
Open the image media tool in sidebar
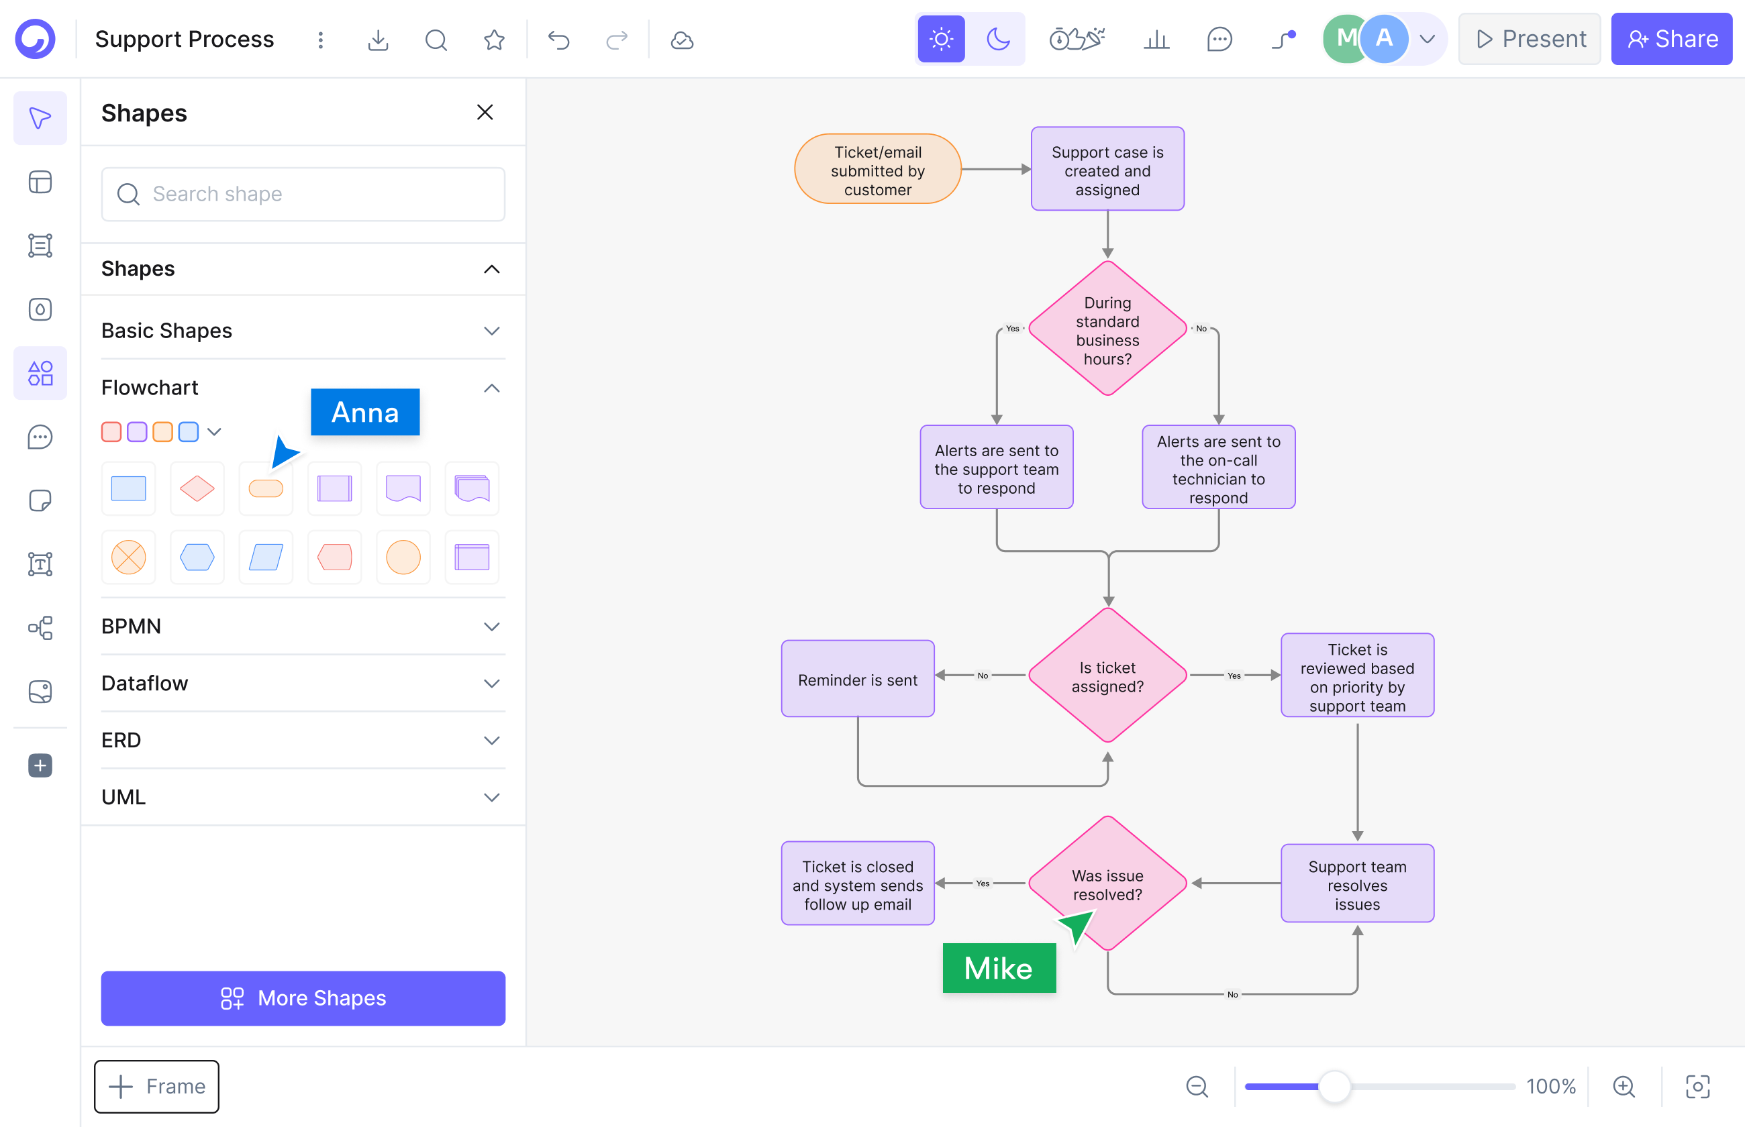click(40, 692)
